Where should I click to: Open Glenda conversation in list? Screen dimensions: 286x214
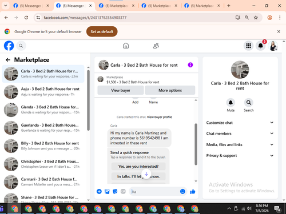pos(43,110)
